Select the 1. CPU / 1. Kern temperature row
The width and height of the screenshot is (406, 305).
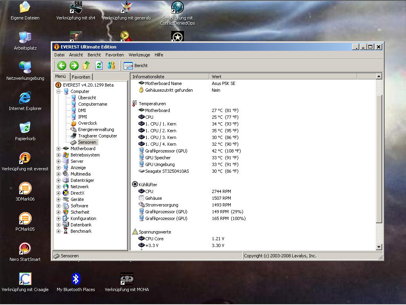click(x=253, y=124)
